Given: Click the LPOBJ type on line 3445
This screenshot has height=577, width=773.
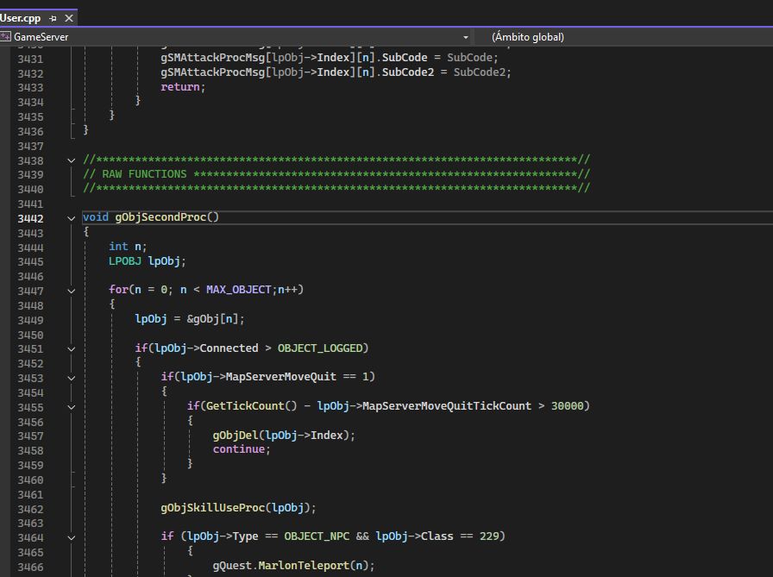Looking at the screenshot, I should tap(125, 261).
